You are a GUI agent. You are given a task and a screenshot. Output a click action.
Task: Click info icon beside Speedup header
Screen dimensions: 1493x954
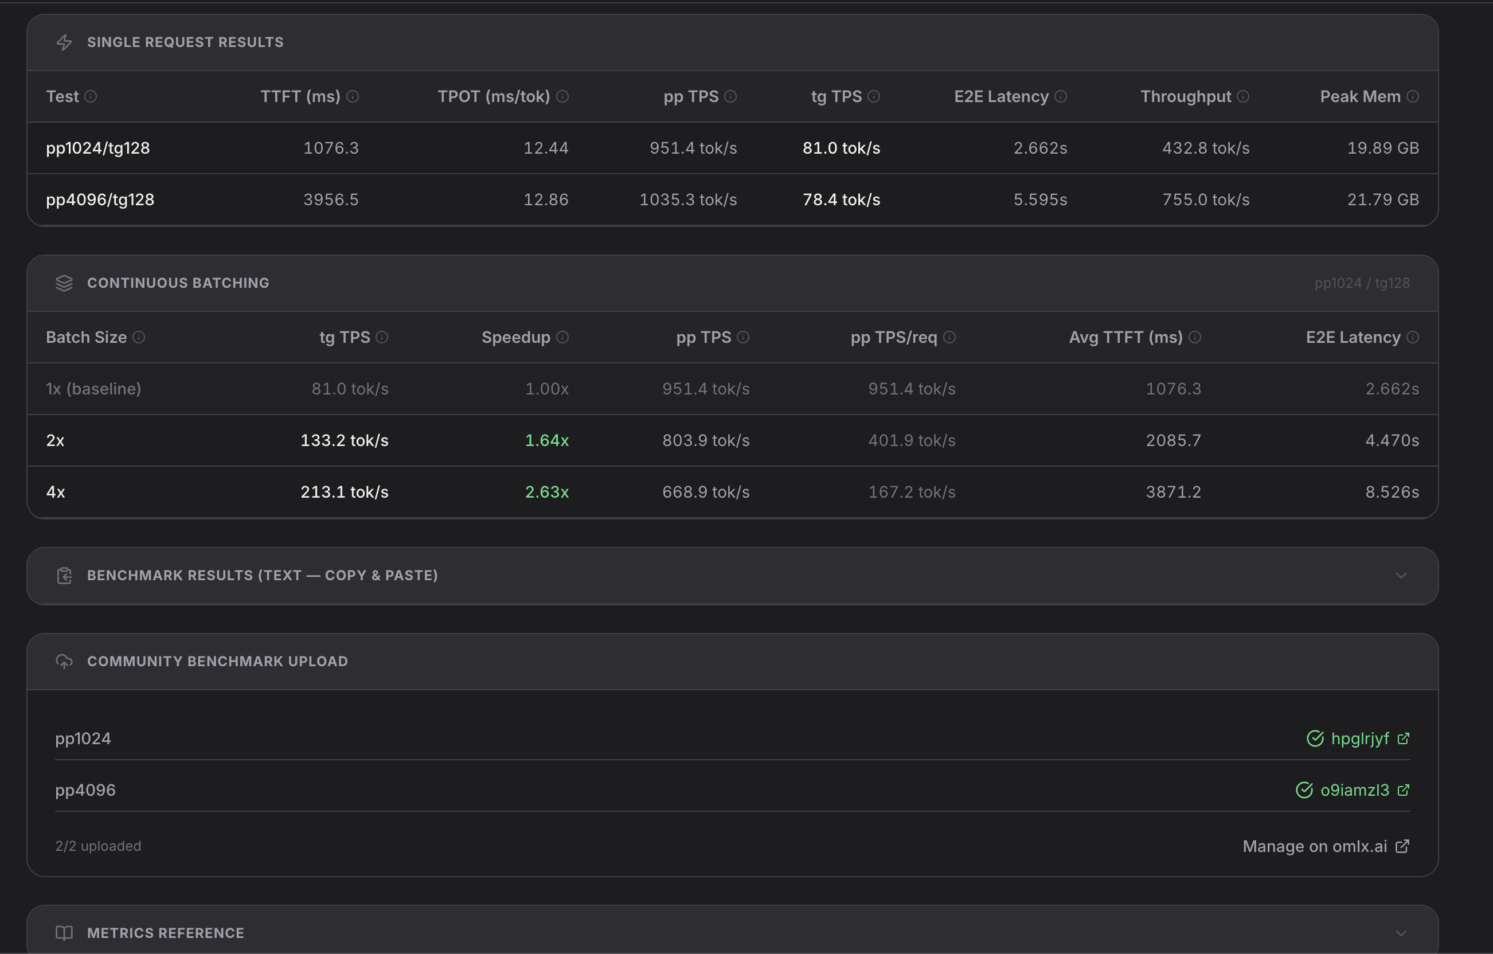point(562,337)
